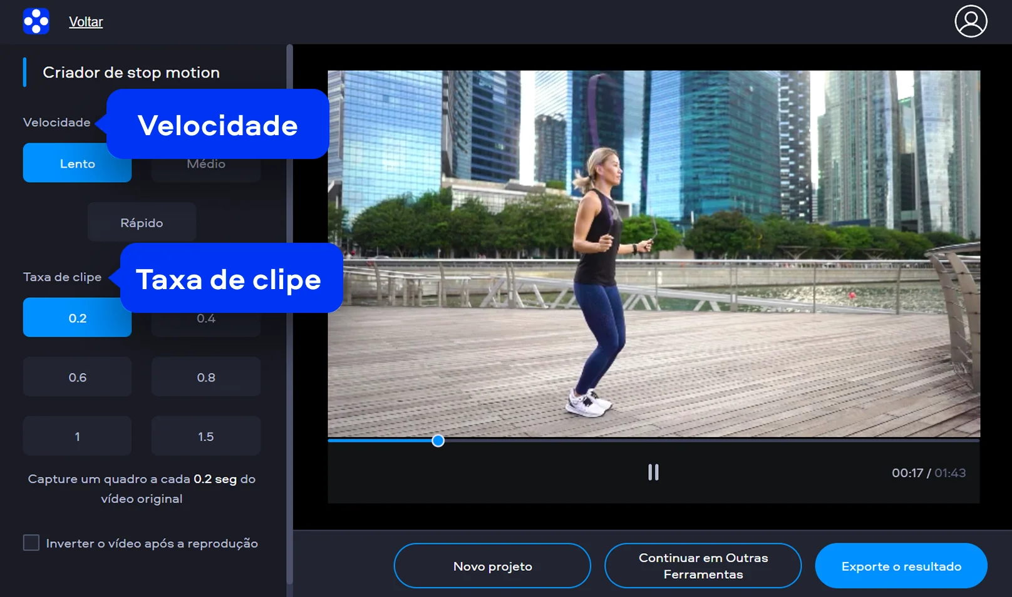Viewport: 1012px width, 597px height.
Task: Choose the 0.2 clip rate
Action: [78, 318]
